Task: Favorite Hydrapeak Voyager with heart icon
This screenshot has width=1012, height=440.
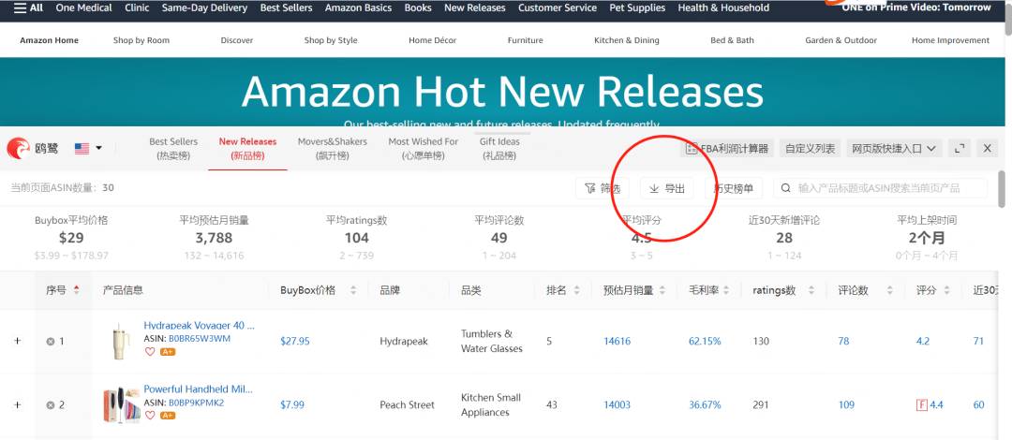Action: coord(150,352)
